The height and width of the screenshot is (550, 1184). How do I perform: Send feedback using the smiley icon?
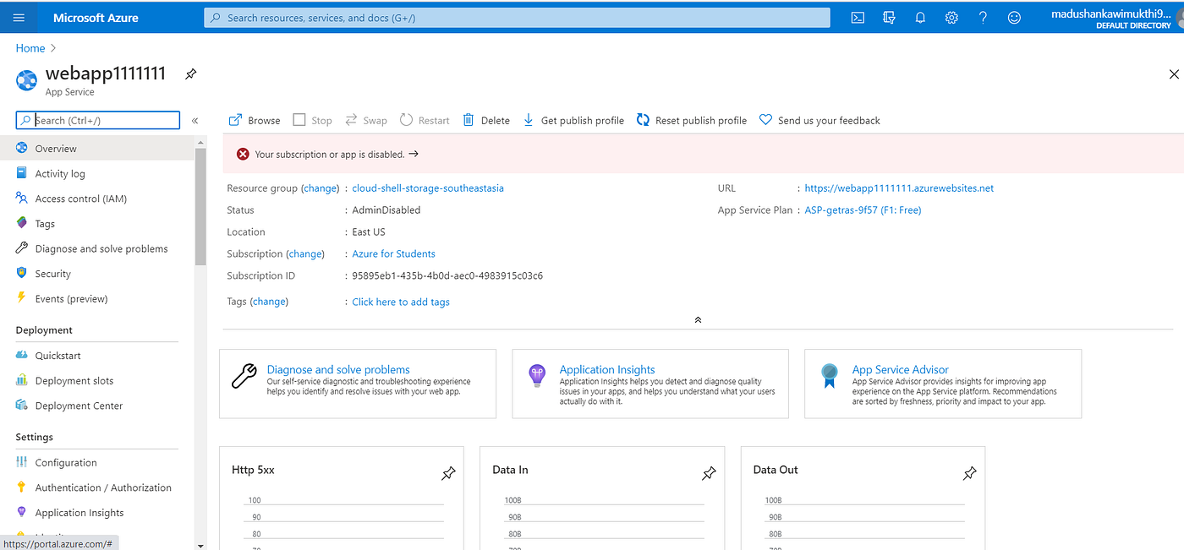pyautogui.click(x=1014, y=17)
